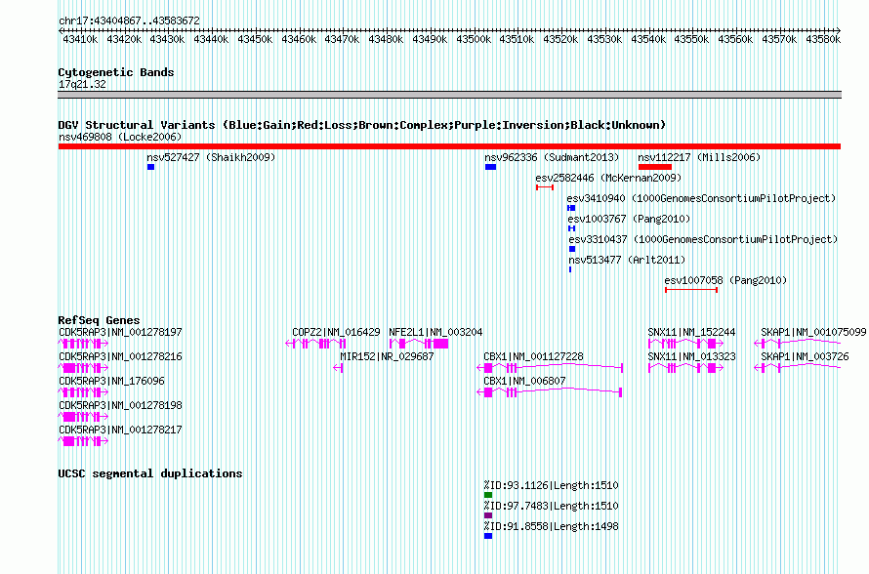This screenshot has height=574, width=869.
Task: Click the esv1007058 (Pang2010) red span
Action: point(691,290)
